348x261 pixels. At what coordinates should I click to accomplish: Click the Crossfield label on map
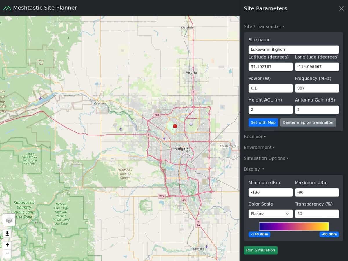coord(187,28)
